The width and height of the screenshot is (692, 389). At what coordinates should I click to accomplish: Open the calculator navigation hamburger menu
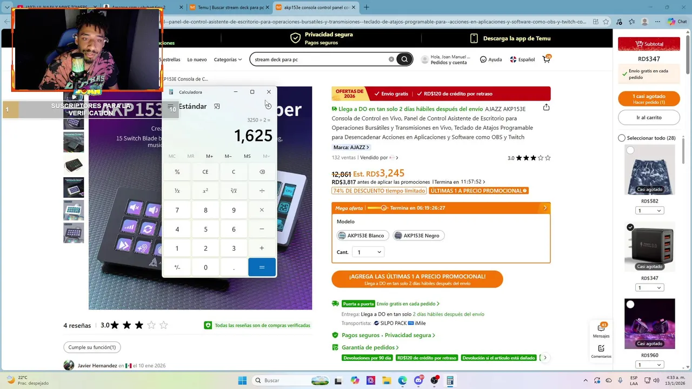click(170, 106)
